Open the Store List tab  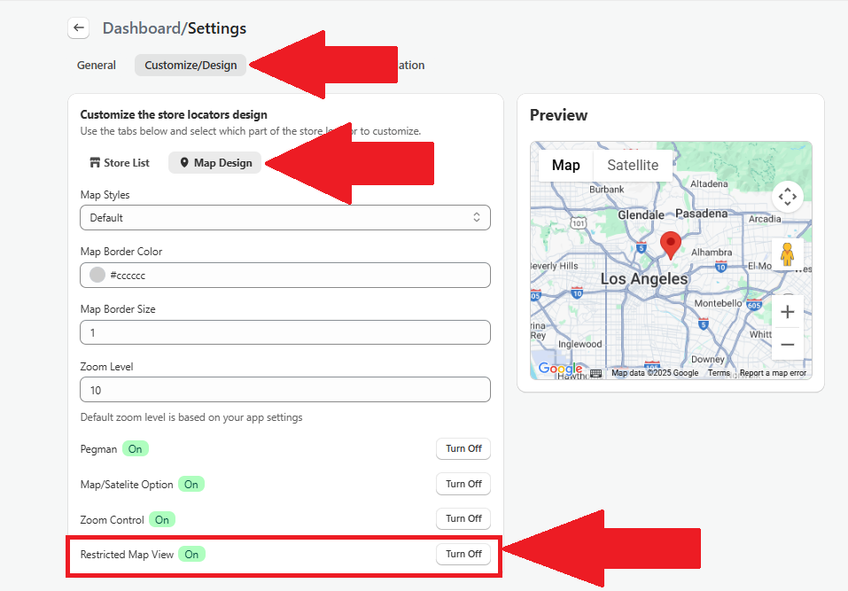[120, 163]
